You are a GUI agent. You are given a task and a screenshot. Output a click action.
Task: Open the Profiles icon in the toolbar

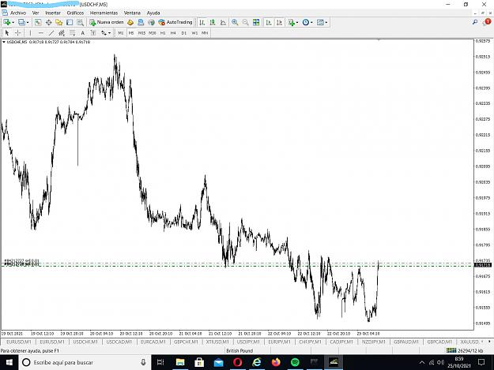coord(21,22)
